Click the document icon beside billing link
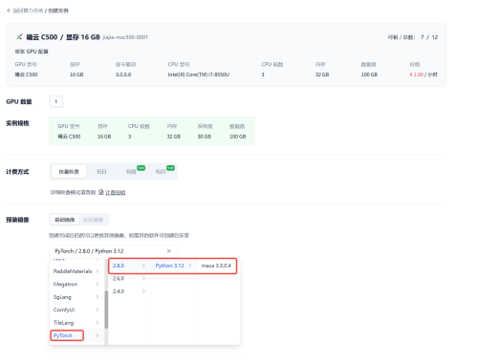 (101, 192)
